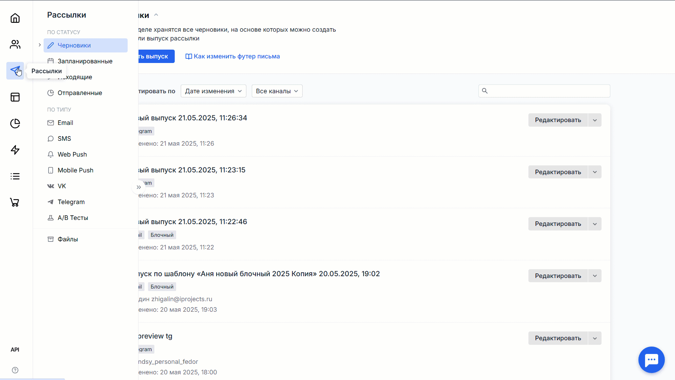
Task: Open the analytics pie chart icon
Action: [15, 123]
